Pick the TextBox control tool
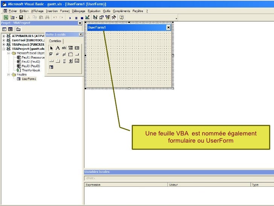This screenshot has width=274, height=206. (64, 48)
